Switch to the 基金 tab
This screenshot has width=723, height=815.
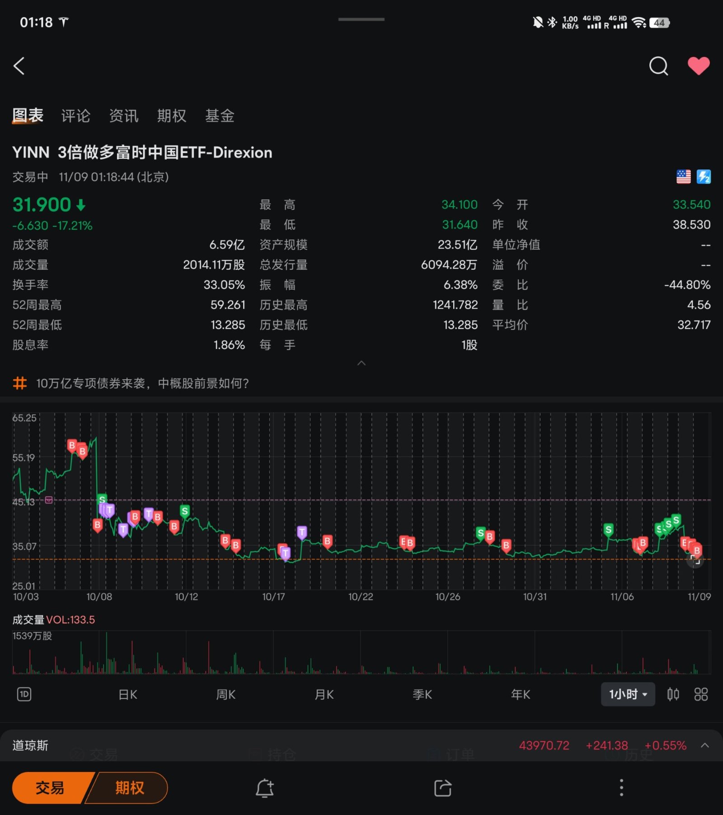[x=220, y=116]
